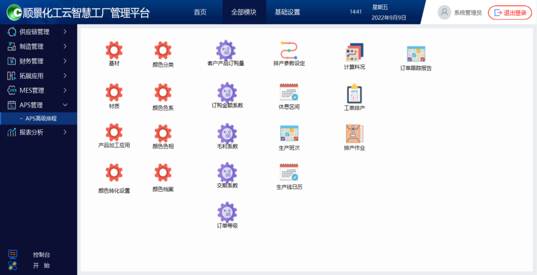Image resolution: width=537 pixels, height=275 pixels.
Task: Open the 计算料况 icon
Action: point(354,52)
